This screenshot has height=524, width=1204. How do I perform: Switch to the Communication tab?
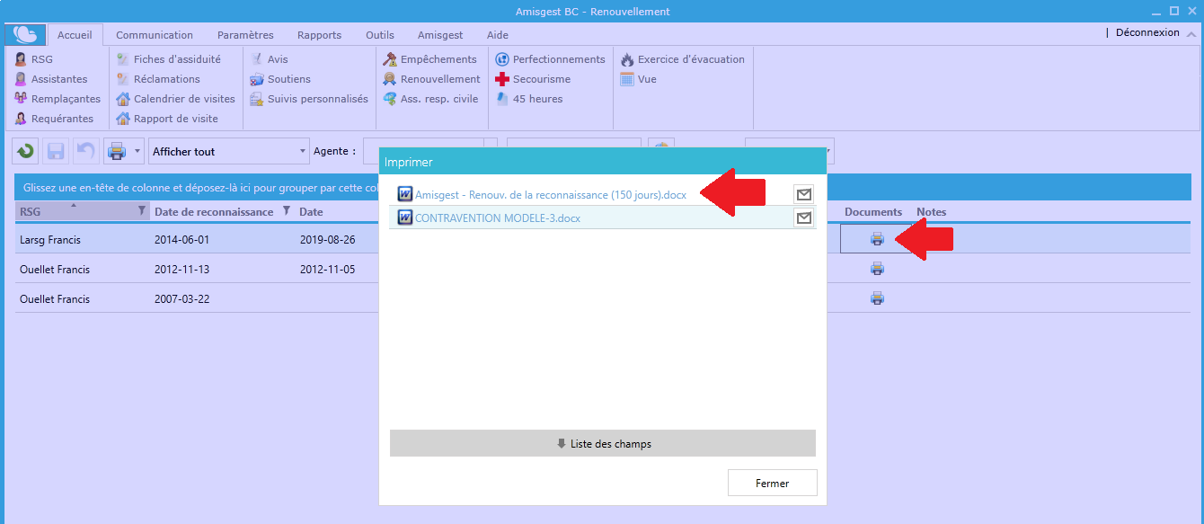pyautogui.click(x=155, y=35)
